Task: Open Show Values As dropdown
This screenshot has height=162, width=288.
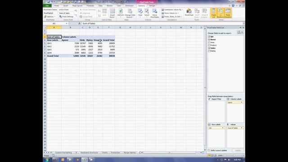Action: click(x=170, y=13)
